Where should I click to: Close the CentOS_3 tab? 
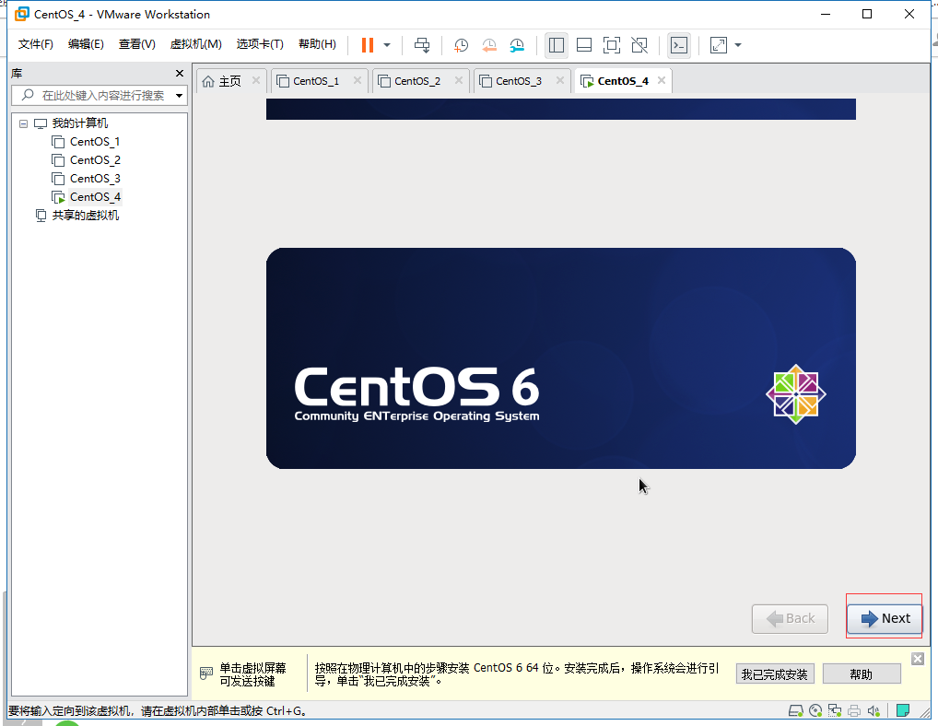pyautogui.click(x=560, y=80)
